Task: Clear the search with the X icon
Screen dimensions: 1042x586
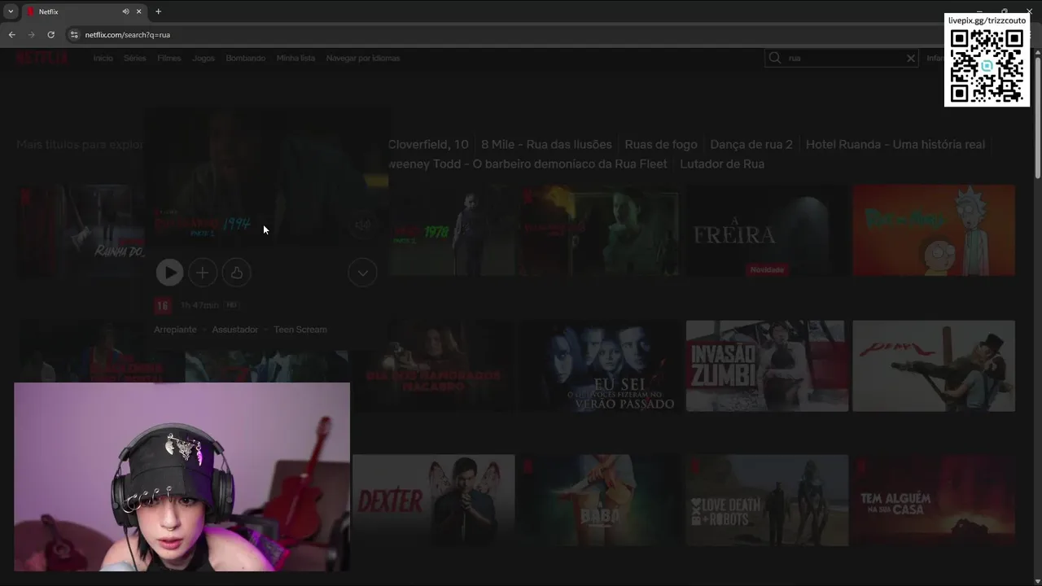Action: coord(911,58)
